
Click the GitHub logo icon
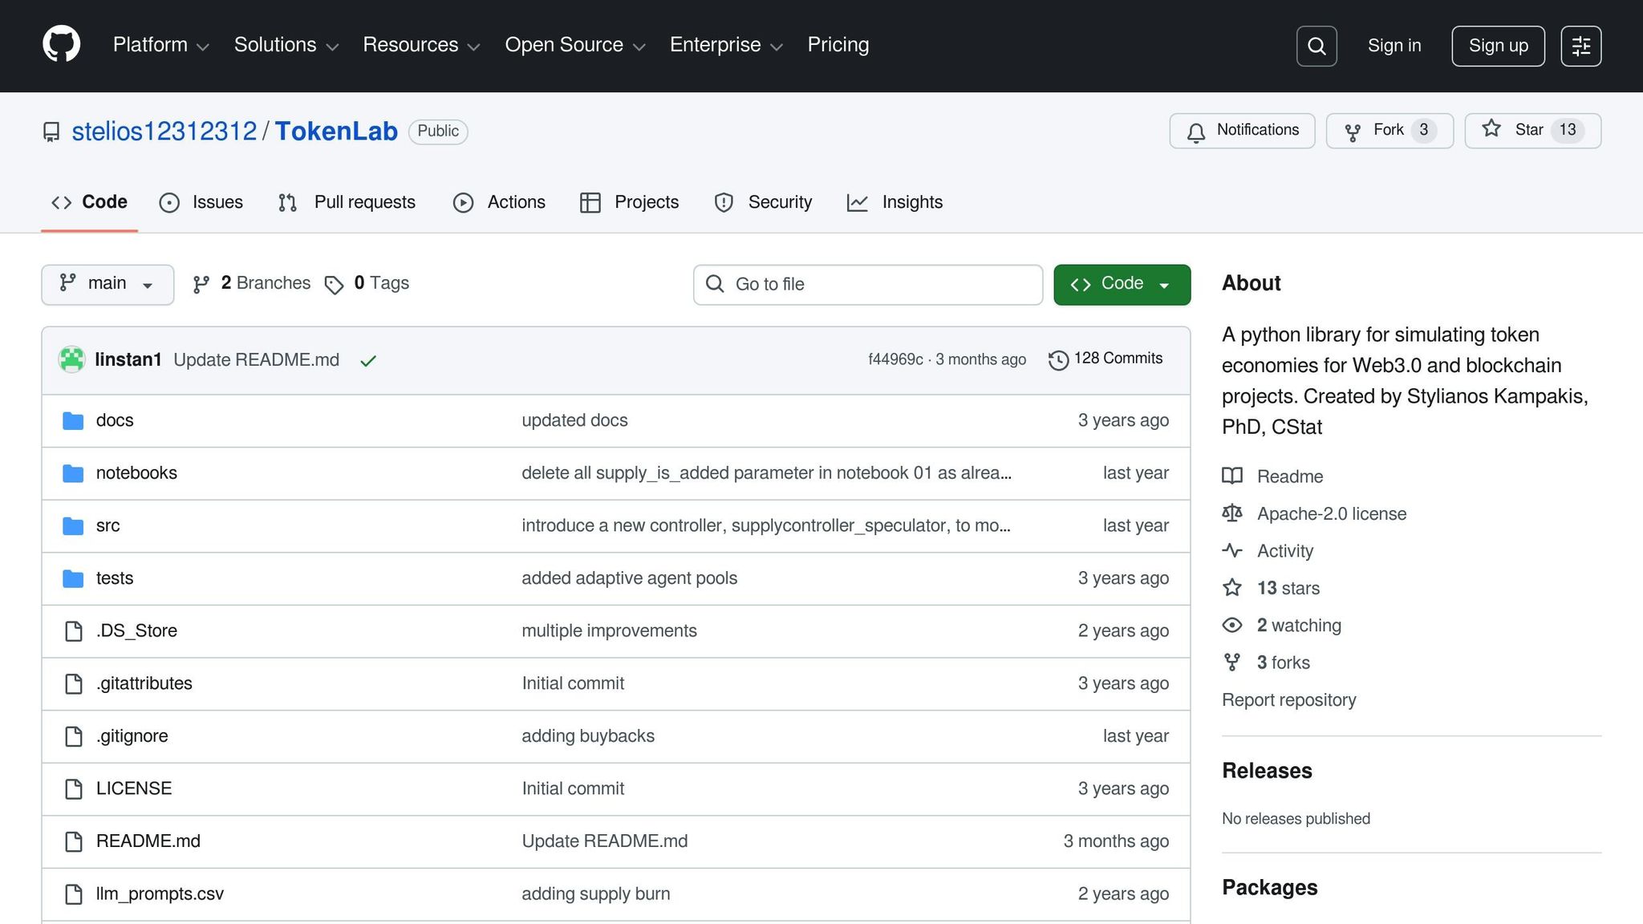click(x=62, y=44)
